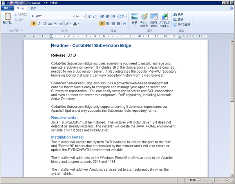This screenshot has width=235, height=184.
Task: Click the line spacing icon
Action: point(121,16)
